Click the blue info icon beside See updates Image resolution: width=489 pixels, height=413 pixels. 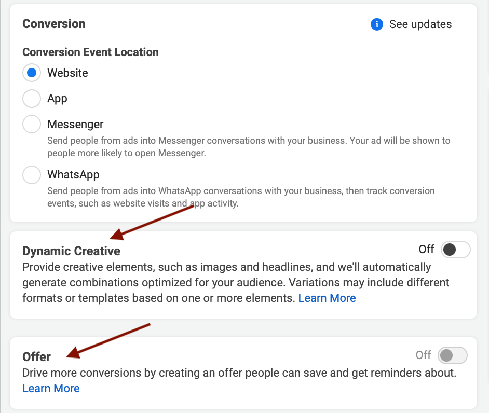tap(377, 24)
